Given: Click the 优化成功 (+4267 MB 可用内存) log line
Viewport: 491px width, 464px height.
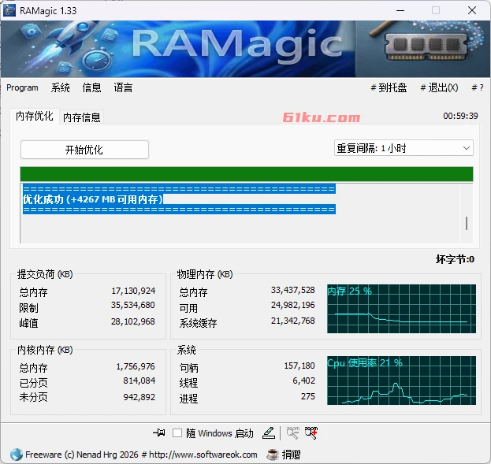Looking at the screenshot, I should [x=93, y=199].
